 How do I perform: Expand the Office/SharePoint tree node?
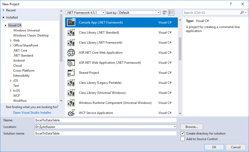11,45
